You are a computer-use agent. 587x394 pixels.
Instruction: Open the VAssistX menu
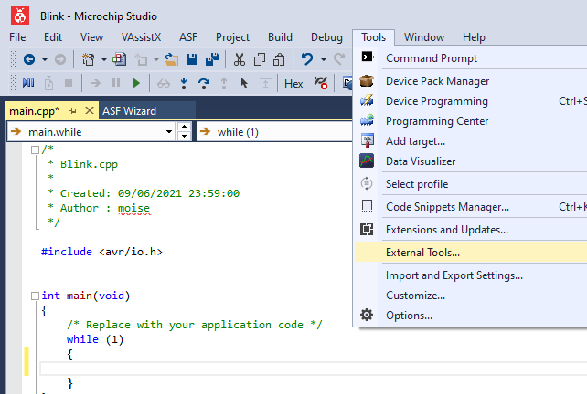coord(141,37)
